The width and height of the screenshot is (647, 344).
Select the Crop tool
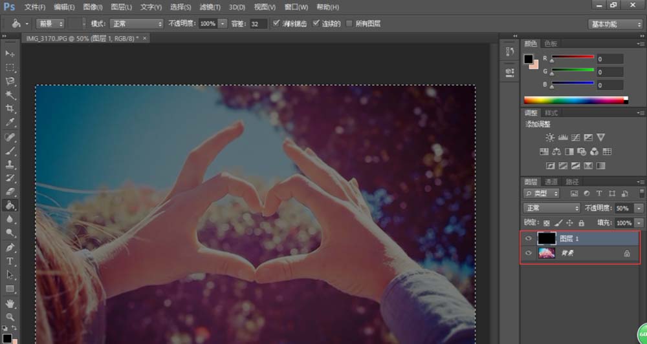[x=10, y=108]
